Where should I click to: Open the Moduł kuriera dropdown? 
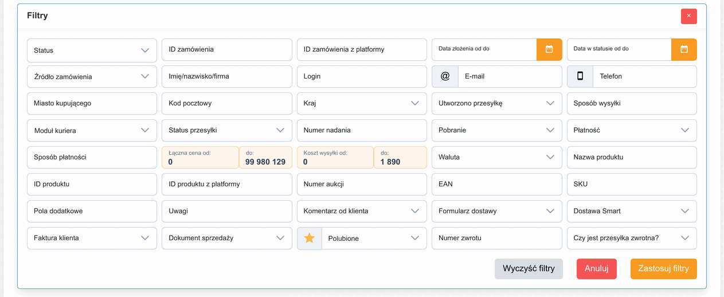point(92,130)
